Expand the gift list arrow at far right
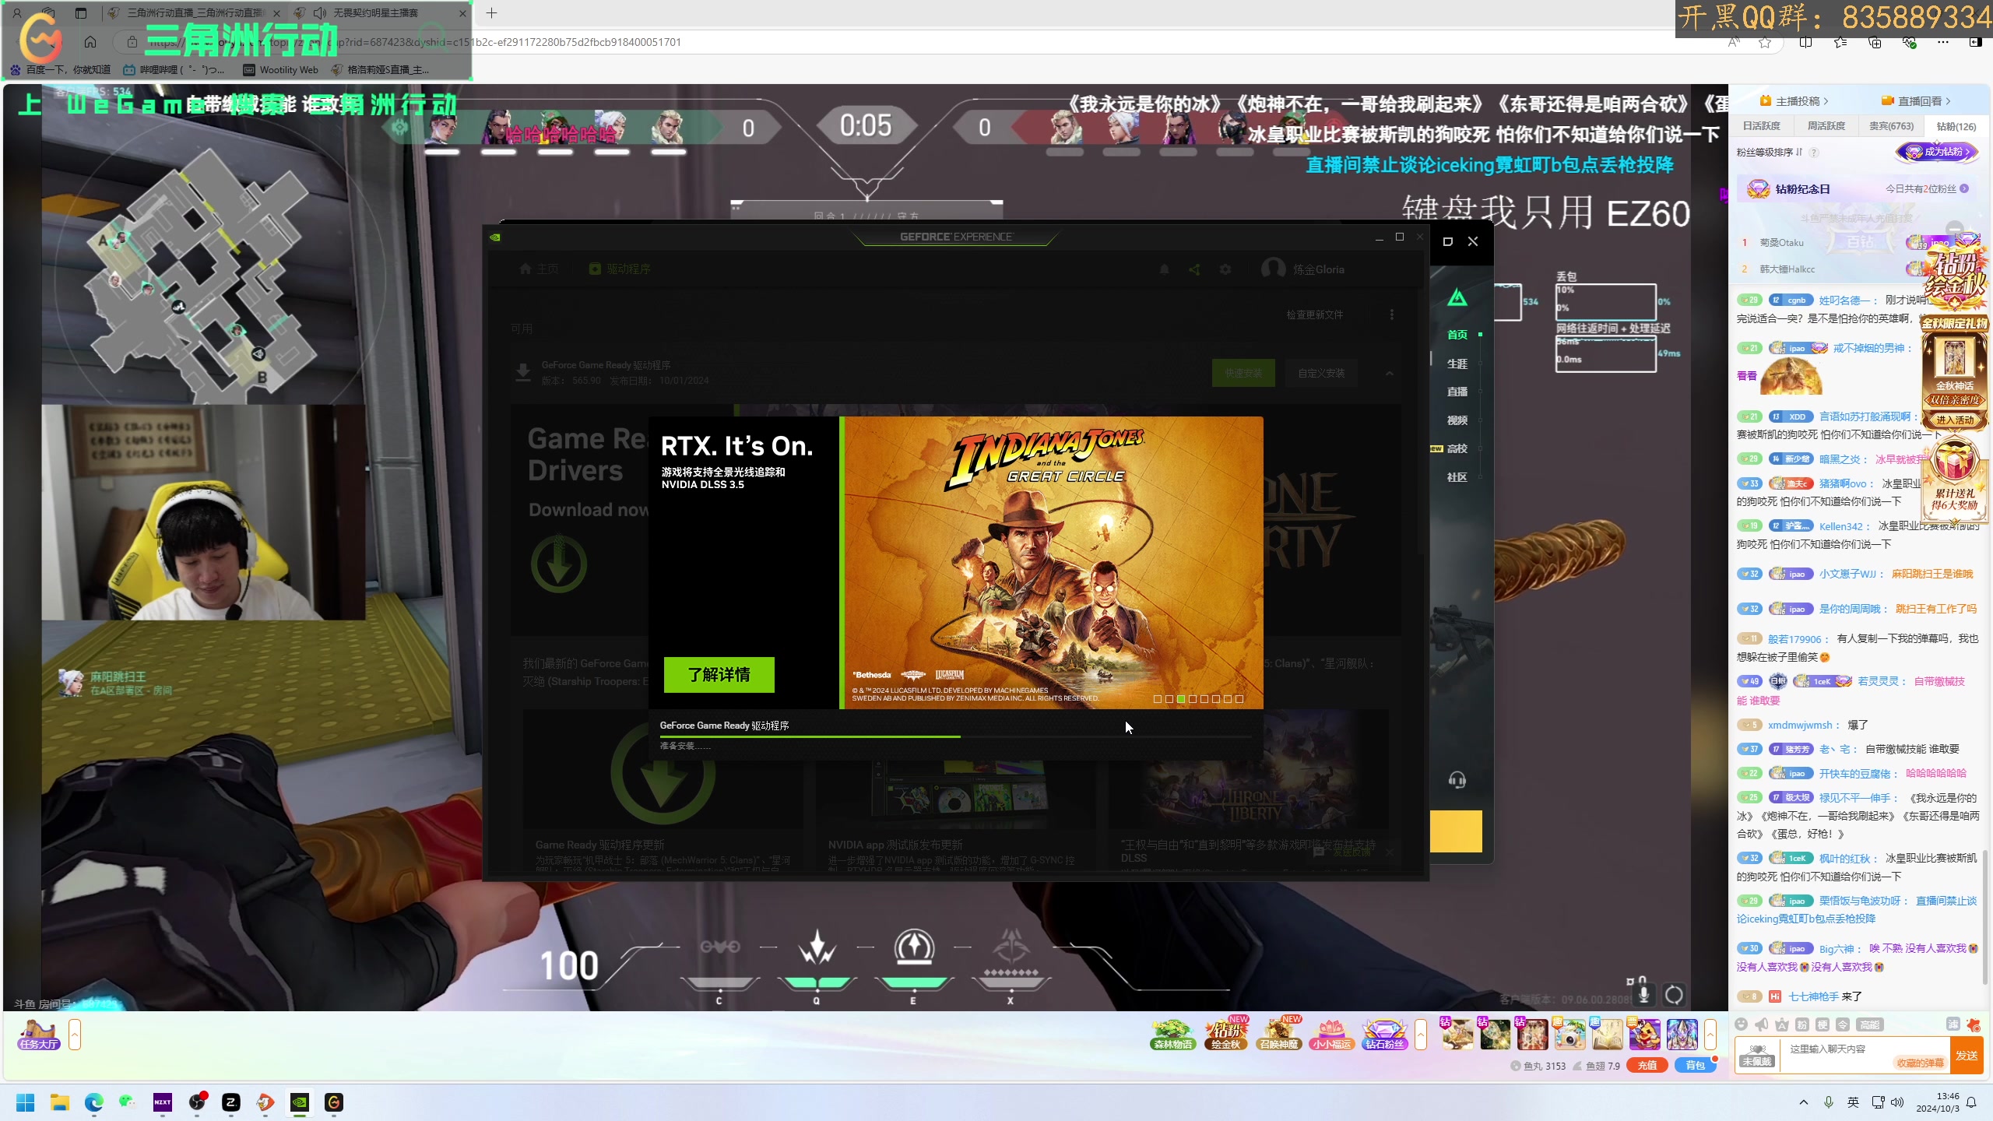The width and height of the screenshot is (1993, 1121). coord(1710,1035)
